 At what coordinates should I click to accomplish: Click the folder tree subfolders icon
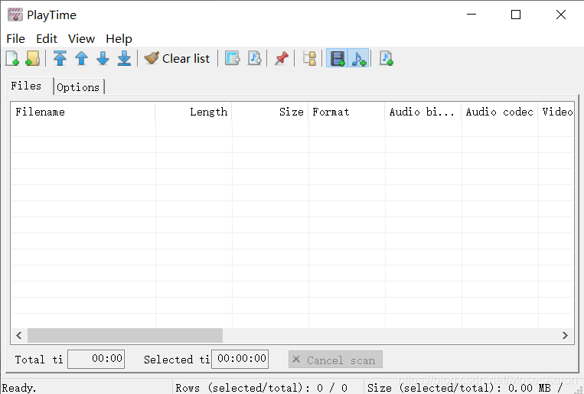pos(309,58)
